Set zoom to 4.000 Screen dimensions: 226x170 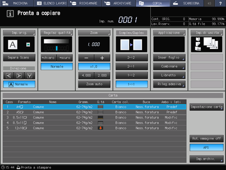coord(86,75)
